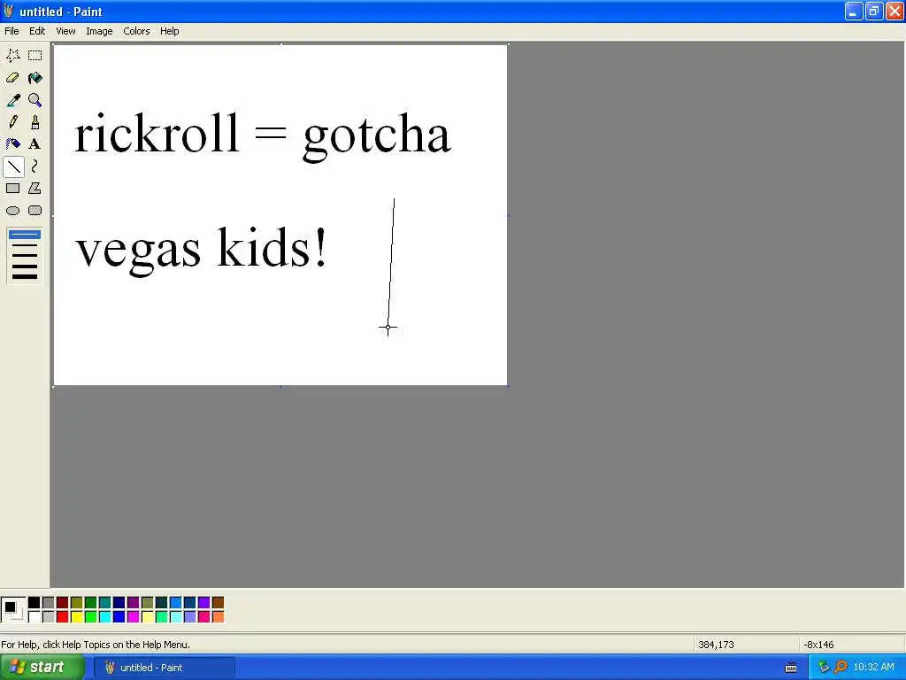Open the Edit menu
Viewport: 906px width, 680px height.
pyautogui.click(x=37, y=31)
